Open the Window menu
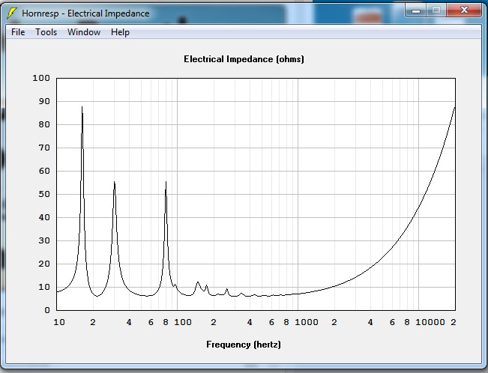 pyautogui.click(x=84, y=32)
